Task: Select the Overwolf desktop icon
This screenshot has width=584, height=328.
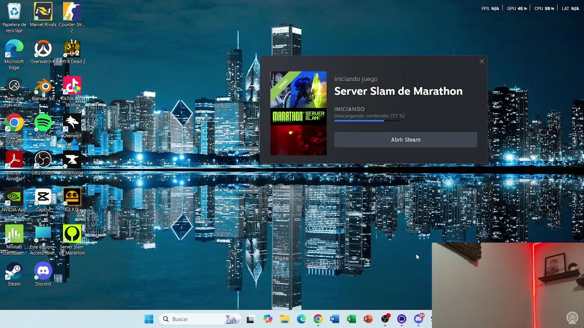Action: pyautogui.click(x=72, y=126)
